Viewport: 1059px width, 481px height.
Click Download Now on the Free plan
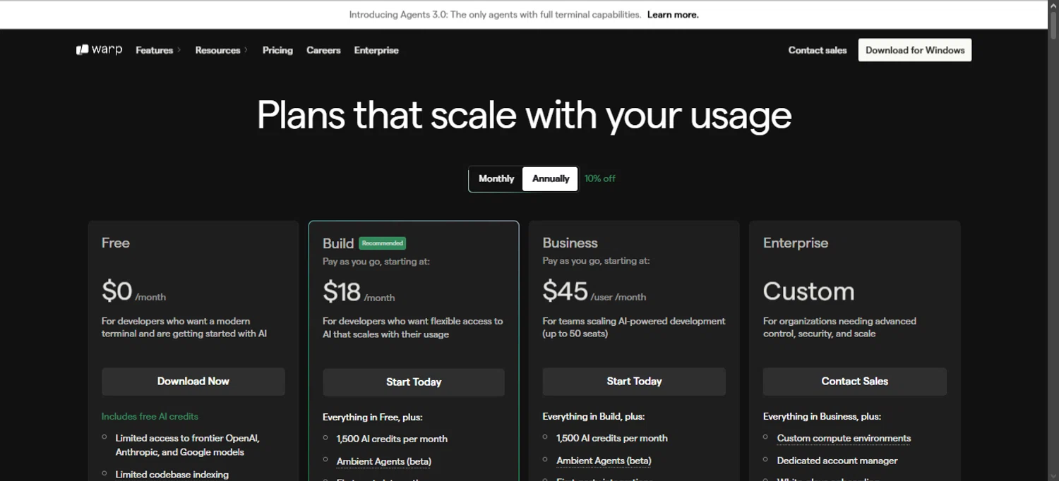pos(193,381)
